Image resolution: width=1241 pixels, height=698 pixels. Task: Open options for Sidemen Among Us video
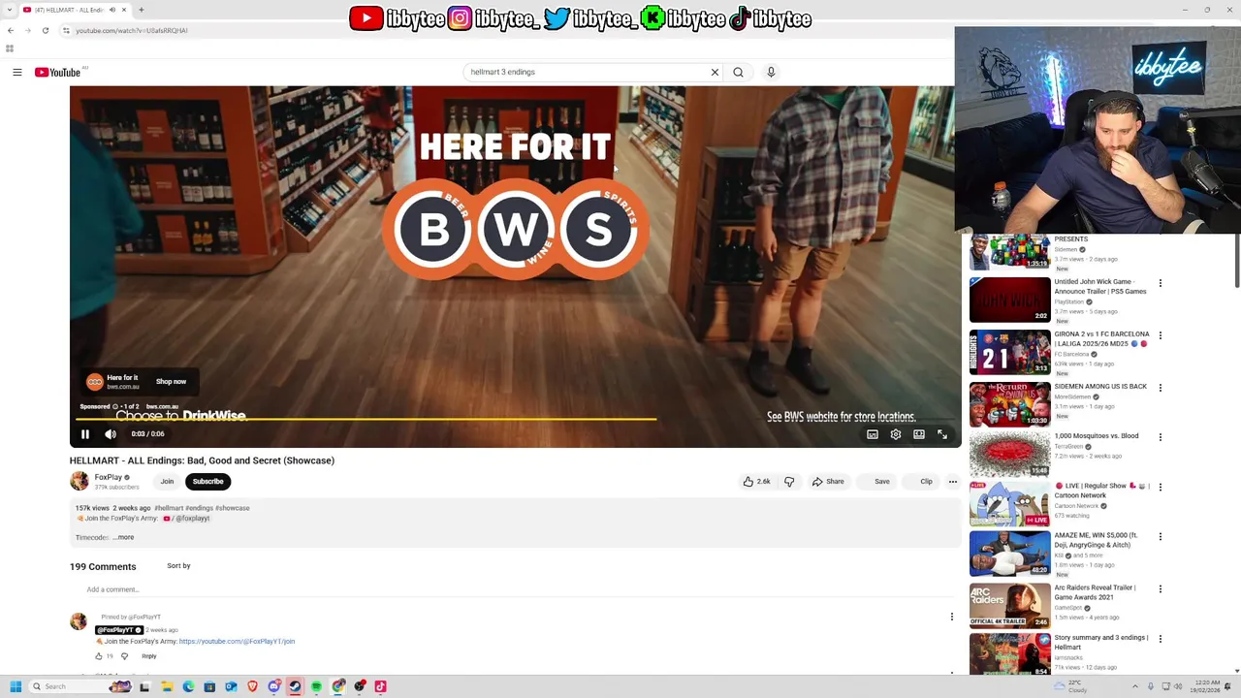[x=1161, y=389]
